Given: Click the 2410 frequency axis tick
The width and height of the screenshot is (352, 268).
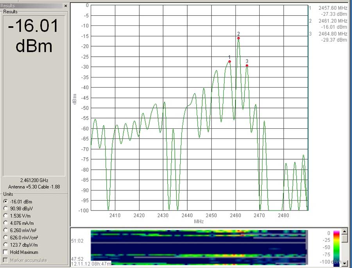Looking at the screenshot, I should point(115,216).
